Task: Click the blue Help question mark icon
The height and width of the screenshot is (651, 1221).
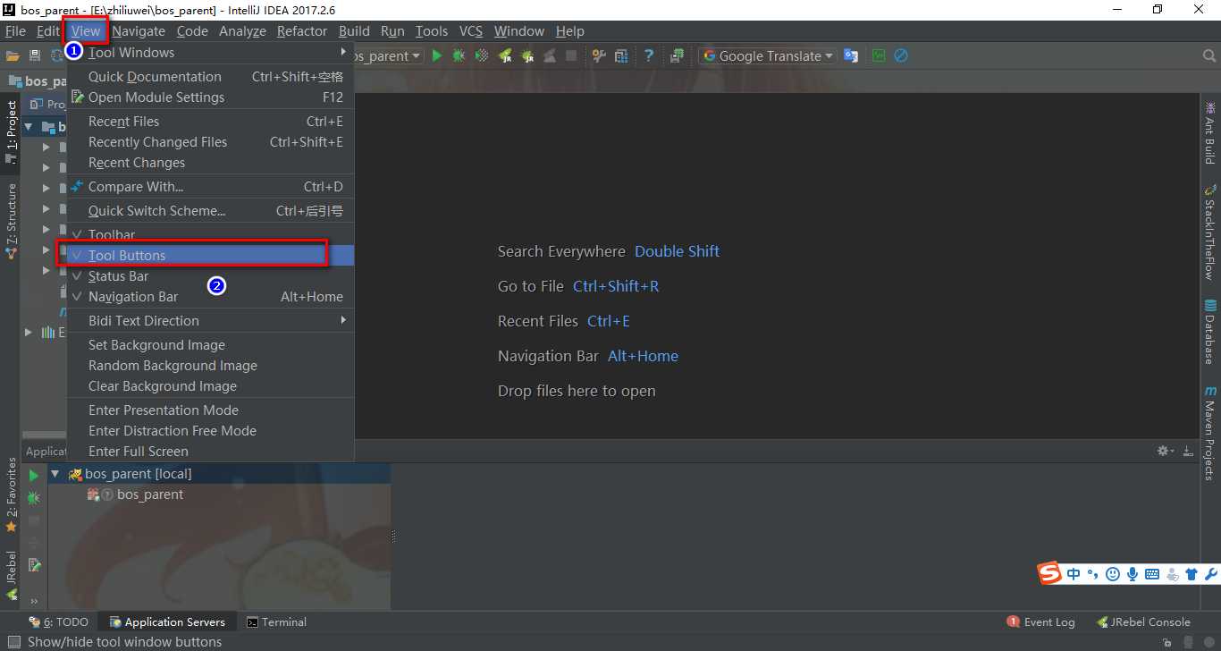Action: click(649, 55)
